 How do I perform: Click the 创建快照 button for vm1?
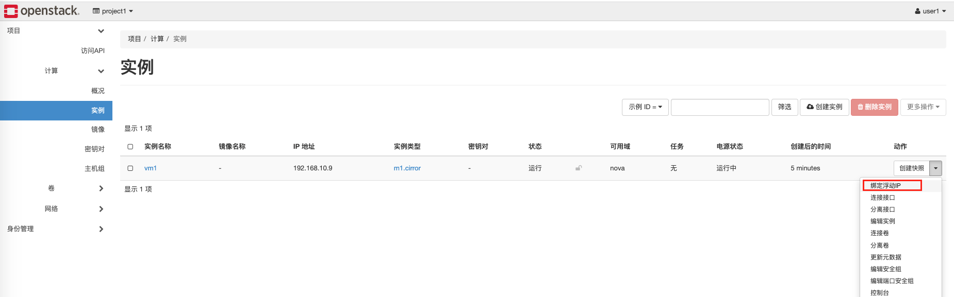(911, 168)
